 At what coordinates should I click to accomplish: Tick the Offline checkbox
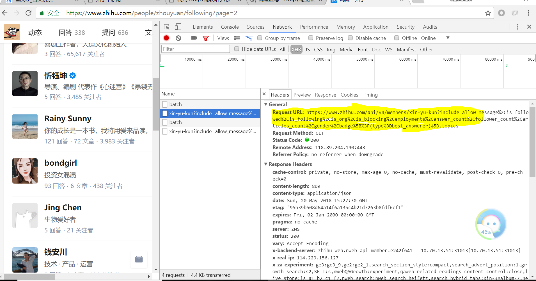[397, 38]
